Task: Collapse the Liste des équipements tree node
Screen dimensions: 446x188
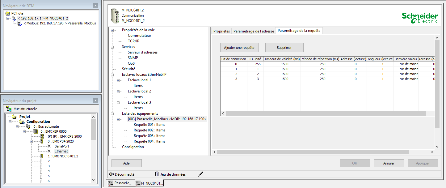Action: click(113, 113)
